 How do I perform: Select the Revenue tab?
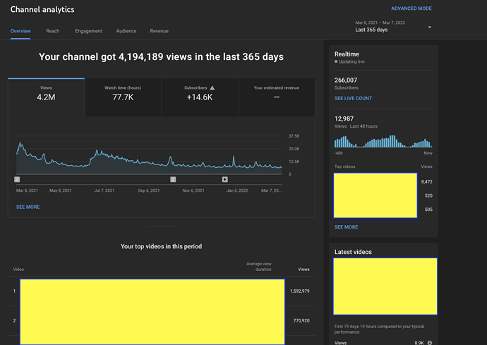pyautogui.click(x=159, y=31)
